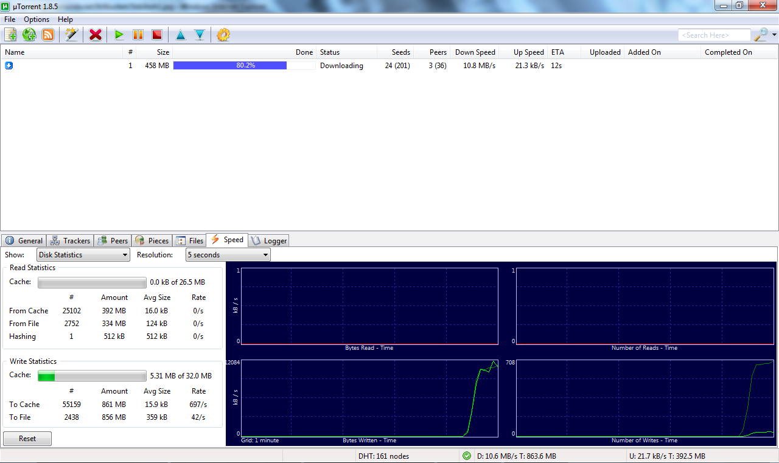Image resolution: width=779 pixels, height=463 pixels.
Task: Switch to the Trackers tab
Action: (70, 240)
